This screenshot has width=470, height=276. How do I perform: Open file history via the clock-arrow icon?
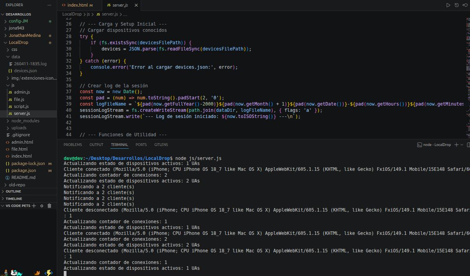457,5
